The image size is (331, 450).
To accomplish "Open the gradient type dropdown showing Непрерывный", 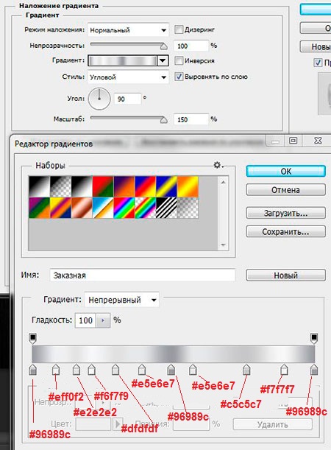I will point(122,300).
